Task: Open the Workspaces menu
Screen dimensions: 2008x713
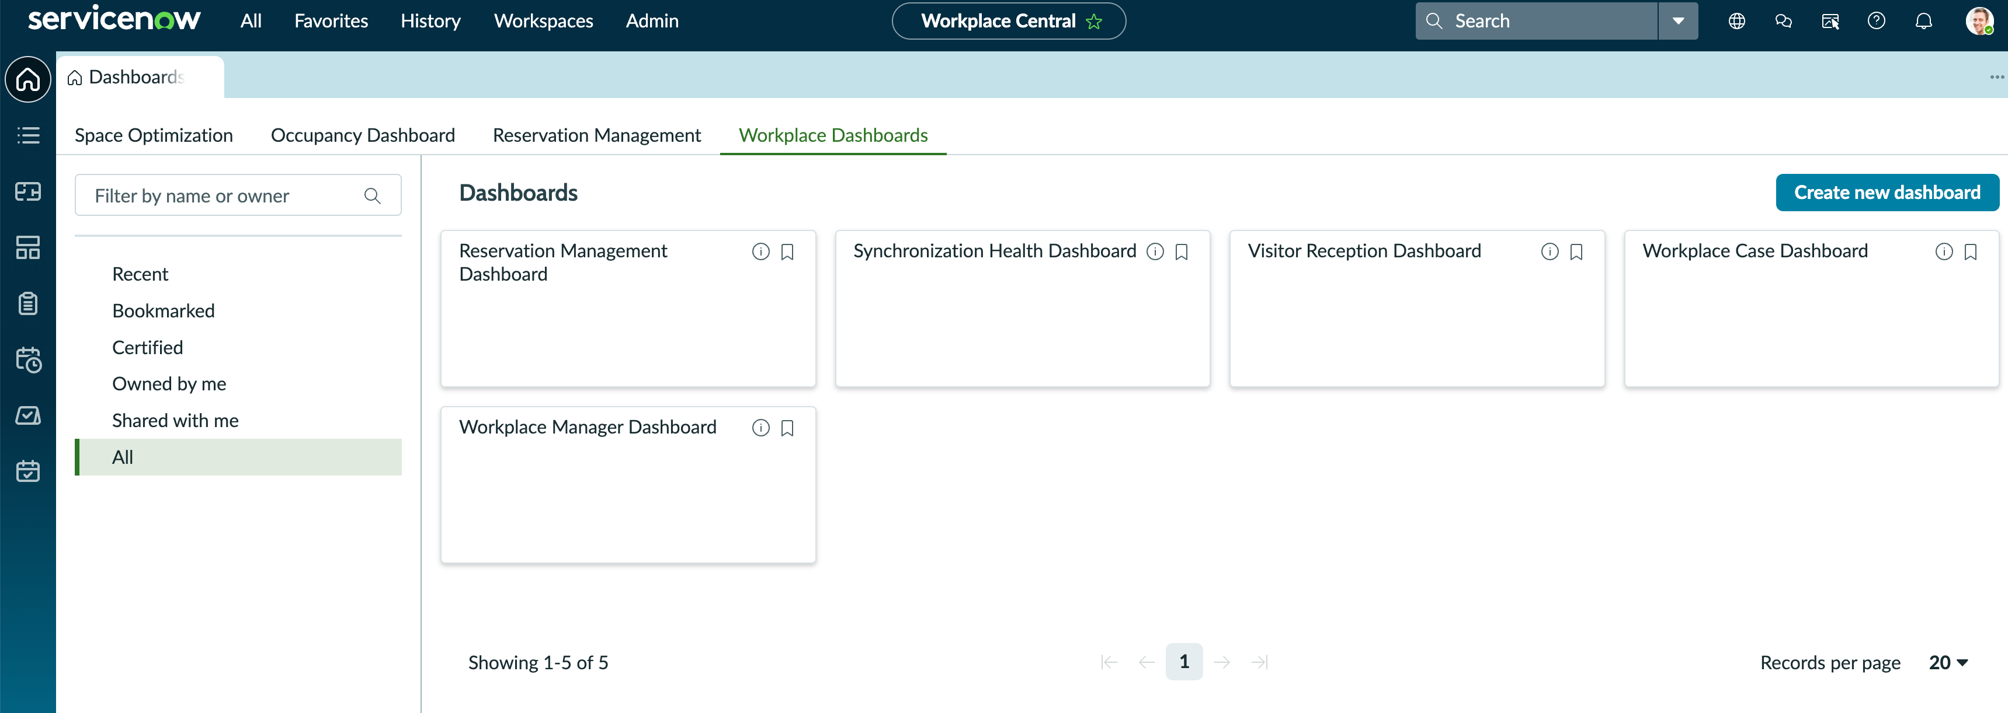Action: [543, 21]
